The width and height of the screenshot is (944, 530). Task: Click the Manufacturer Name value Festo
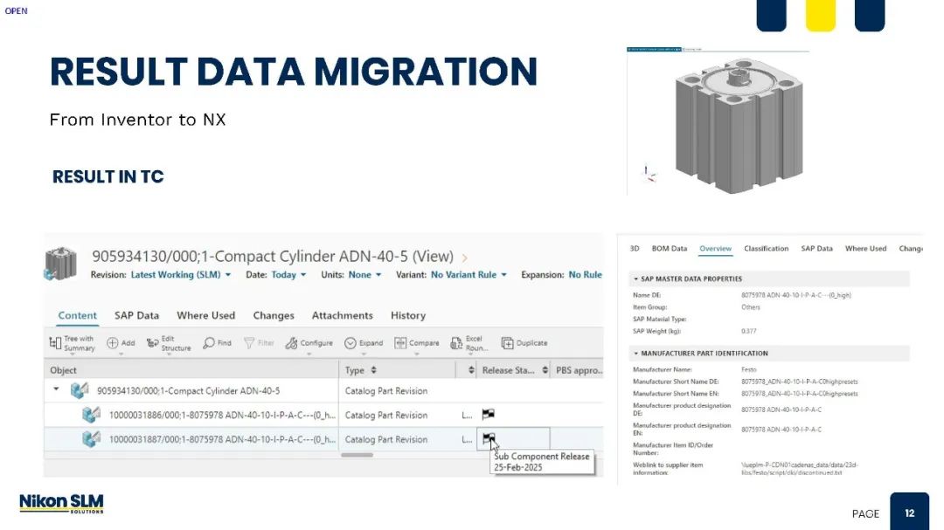point(749,369)
